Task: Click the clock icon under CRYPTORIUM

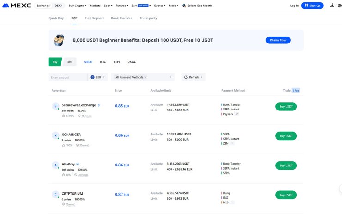Action: coord(63,204)
